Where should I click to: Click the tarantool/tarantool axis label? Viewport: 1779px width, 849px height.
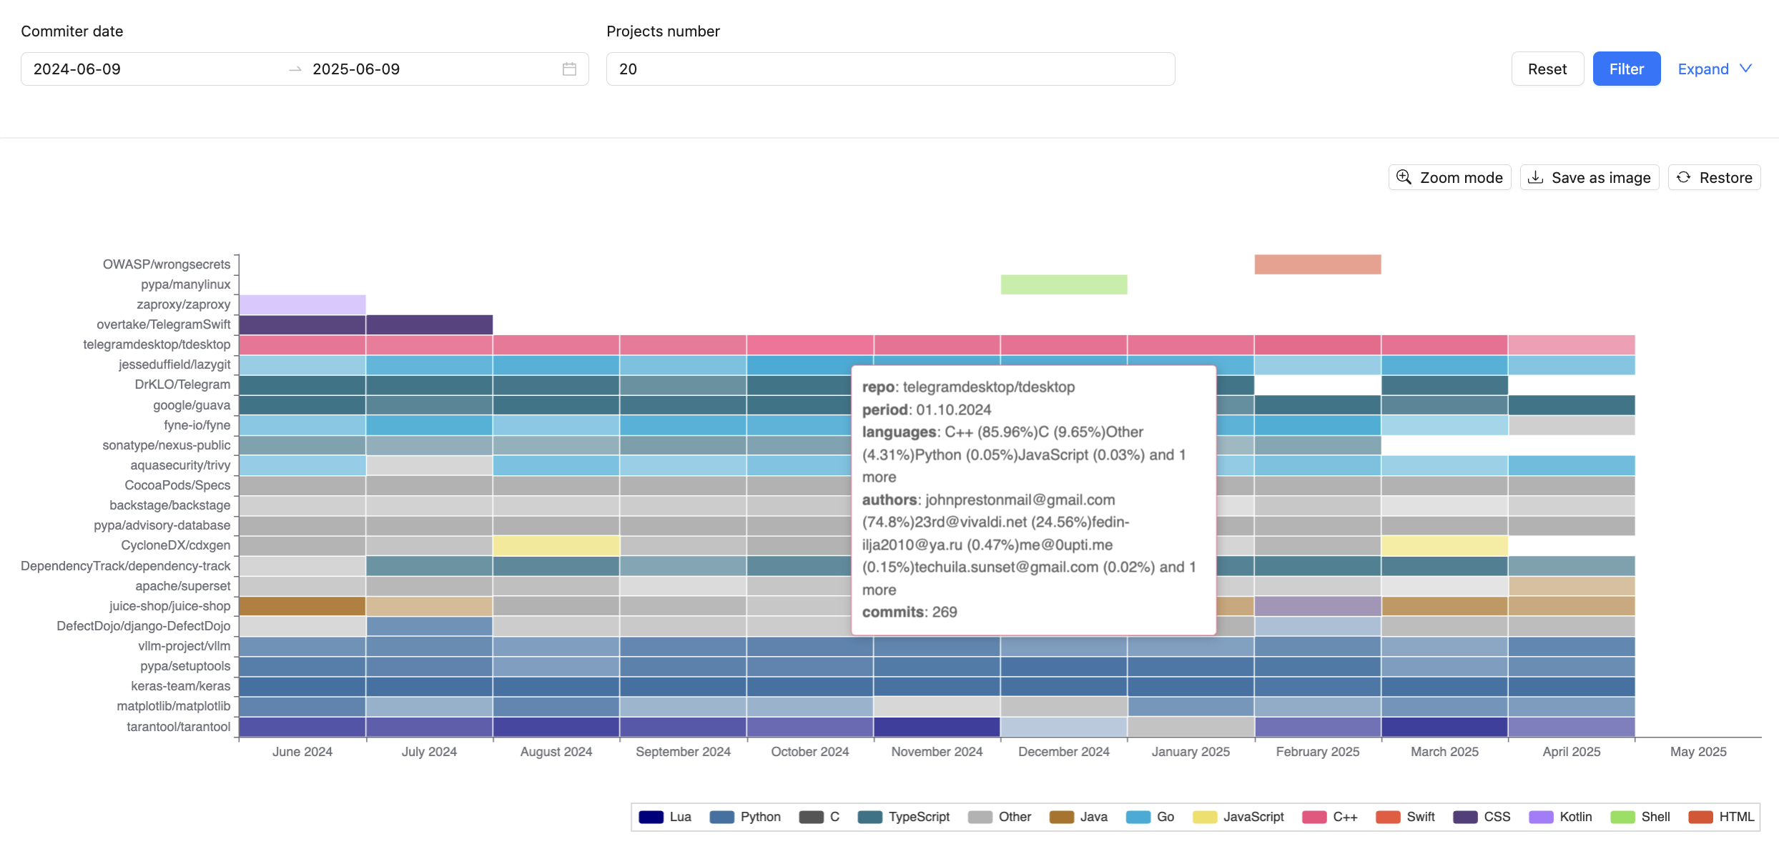click(179, 727)
